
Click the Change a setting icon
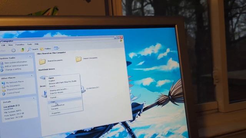pyautogui.click(x=2, y=71)
